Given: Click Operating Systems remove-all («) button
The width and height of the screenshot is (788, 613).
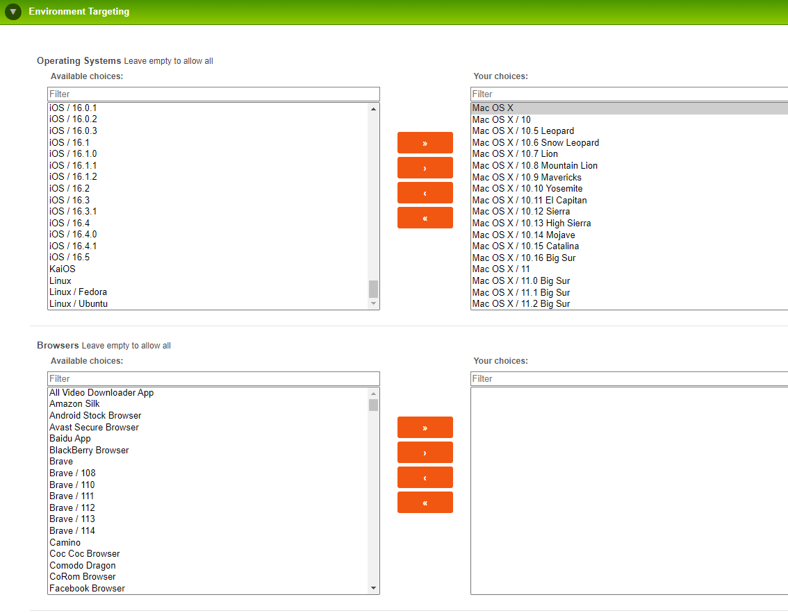Looking at the screenshot, I should pyautogui.click(x=425, y=218).
